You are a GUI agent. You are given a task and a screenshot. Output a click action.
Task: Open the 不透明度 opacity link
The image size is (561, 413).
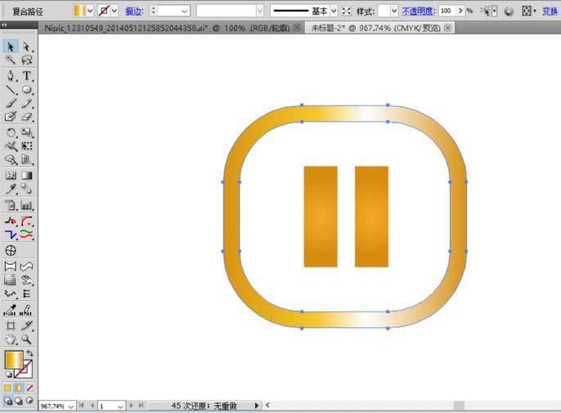418,11
